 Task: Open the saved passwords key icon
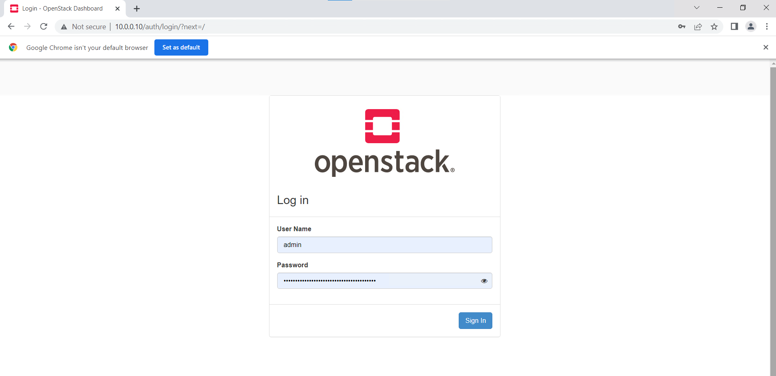click(x=682, y=27)
